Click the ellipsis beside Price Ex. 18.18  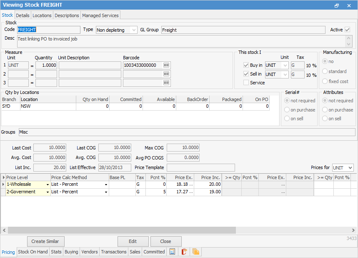(x=191, y=184)
